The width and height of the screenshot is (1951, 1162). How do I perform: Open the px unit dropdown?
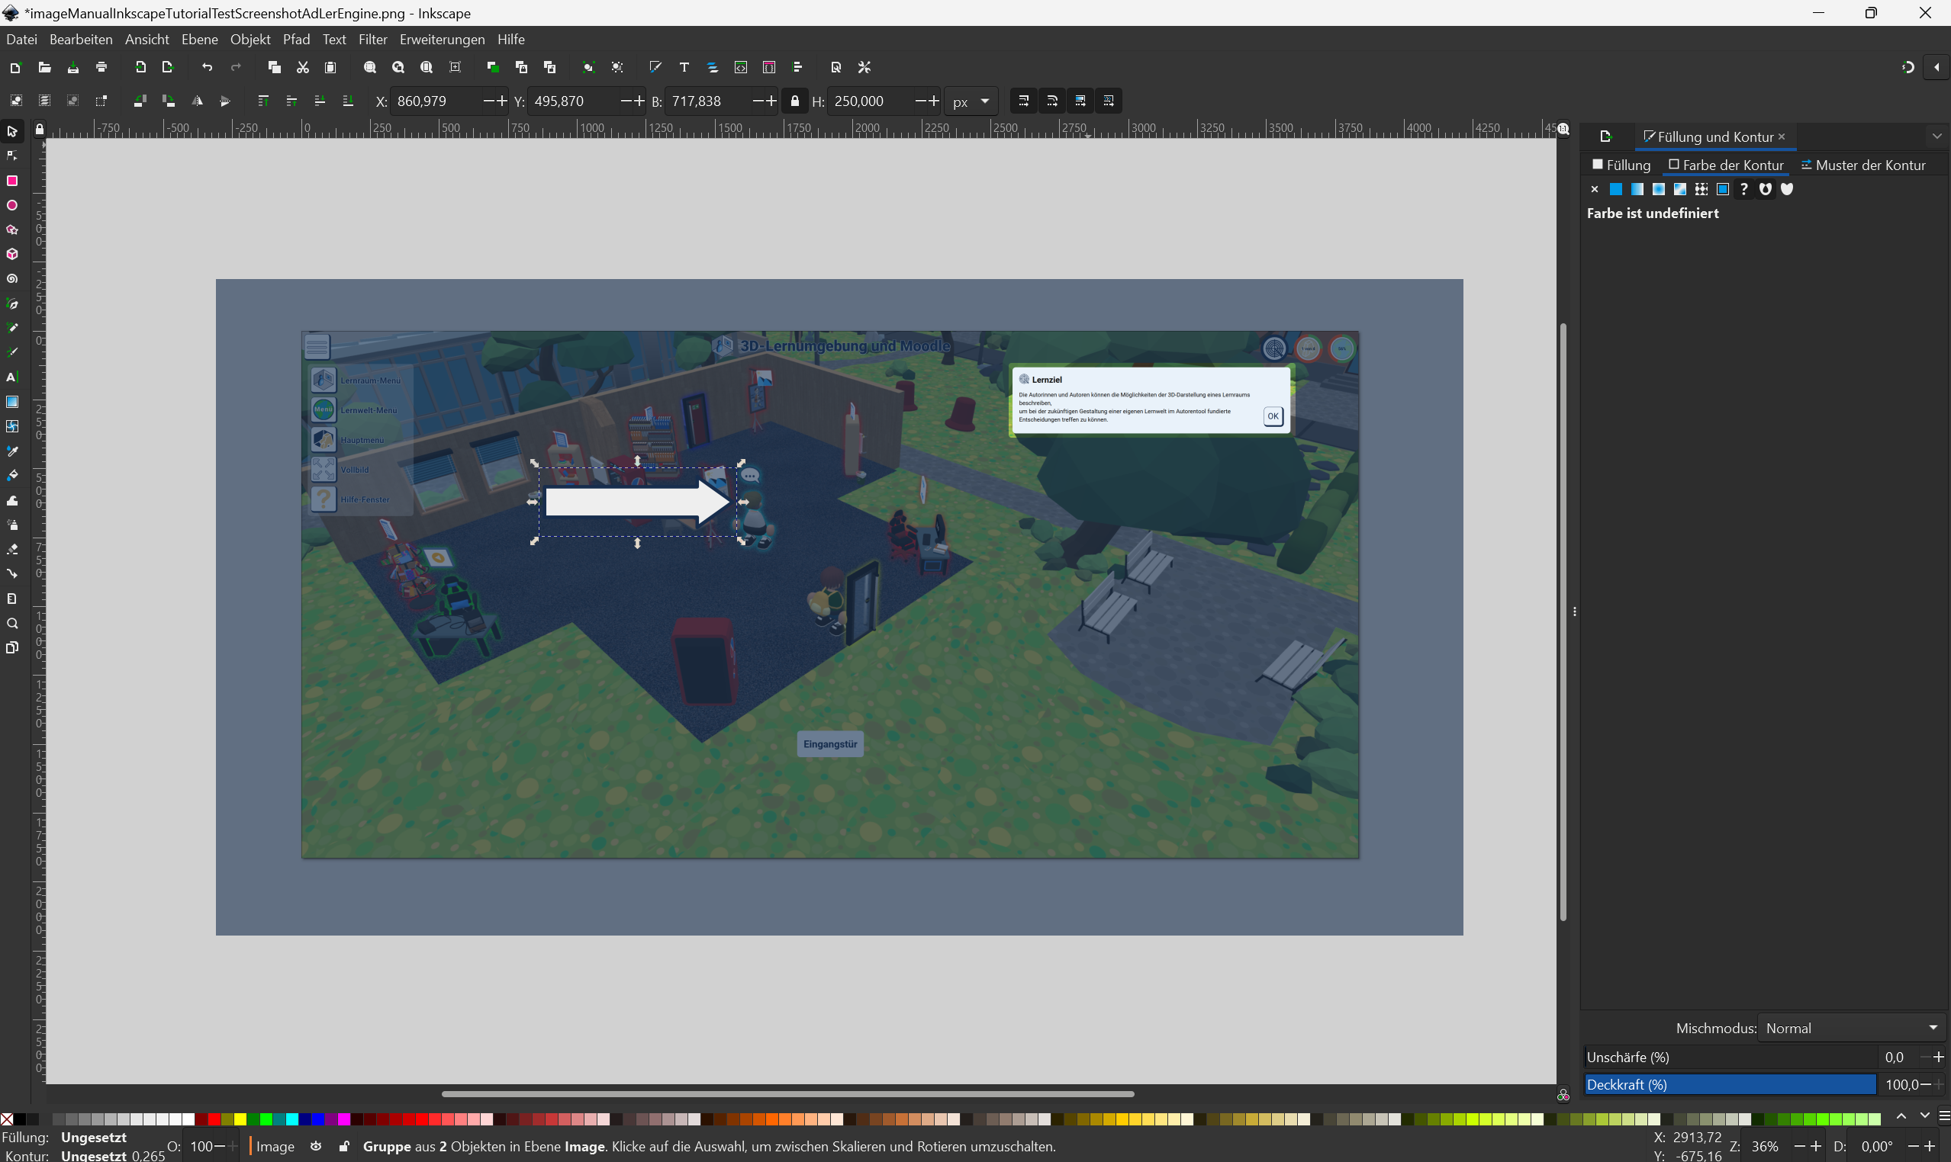971,101
